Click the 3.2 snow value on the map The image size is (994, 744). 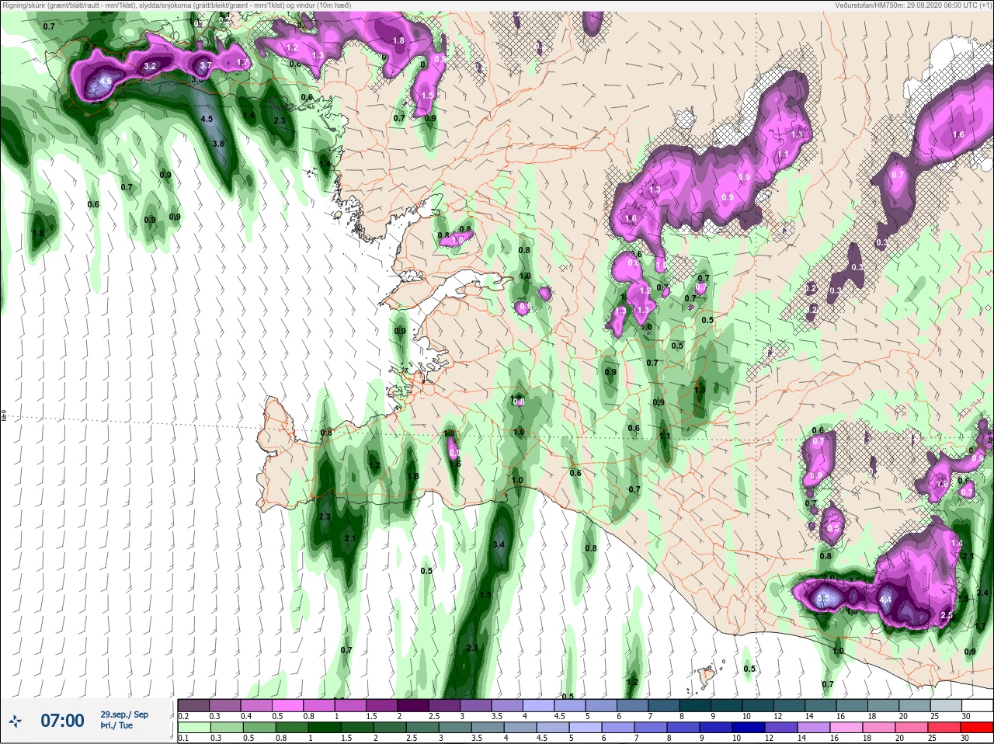(x=150, y=67)
